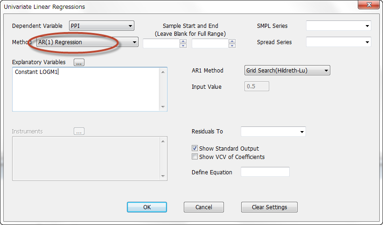This screenshot has height=225, width=383.
Task: Click the Explanatory Variables scroll up arrow
Action: 163,72
